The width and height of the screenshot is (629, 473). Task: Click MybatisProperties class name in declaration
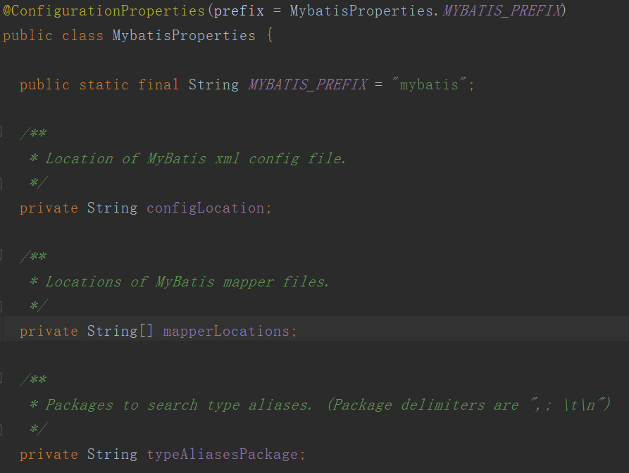pos(184,35)
